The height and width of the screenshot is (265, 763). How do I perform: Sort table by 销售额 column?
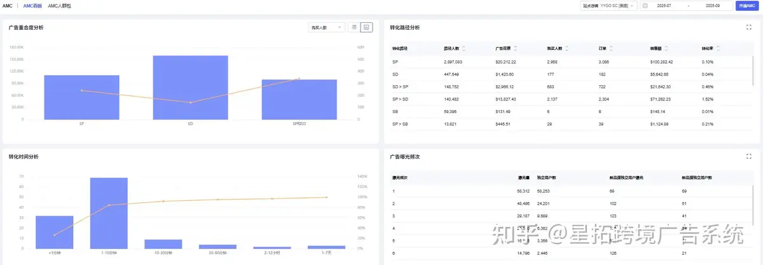point(666,48)
